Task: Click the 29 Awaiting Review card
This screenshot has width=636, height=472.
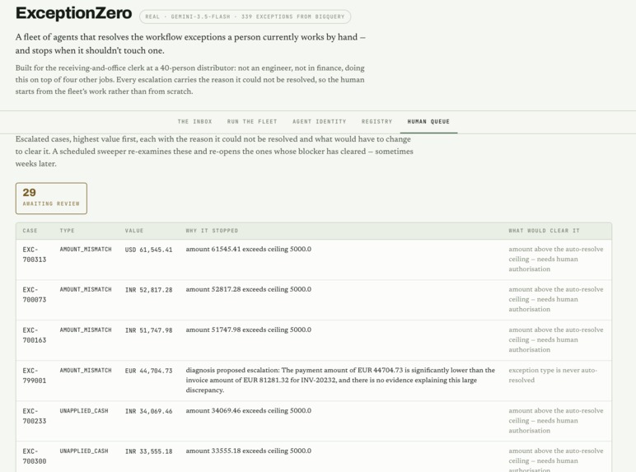Action: coord(51,199)
